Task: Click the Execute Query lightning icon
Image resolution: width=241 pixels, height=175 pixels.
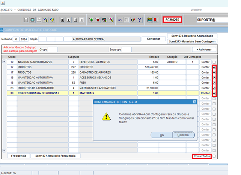Action: tap(52, 20)
